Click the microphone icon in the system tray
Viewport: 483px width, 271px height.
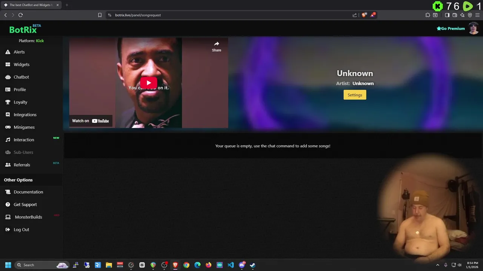click(x=446, y=265)
